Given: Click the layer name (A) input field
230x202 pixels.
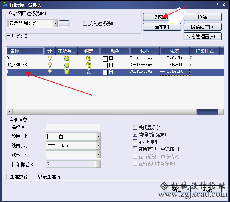Looking at the screenshot, I should point(73,127).
